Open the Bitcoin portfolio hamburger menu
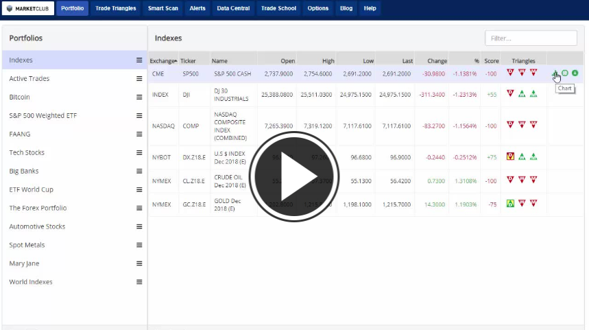Image resolution: width=589 pixels, height=330 pixels. click(139, 97)
